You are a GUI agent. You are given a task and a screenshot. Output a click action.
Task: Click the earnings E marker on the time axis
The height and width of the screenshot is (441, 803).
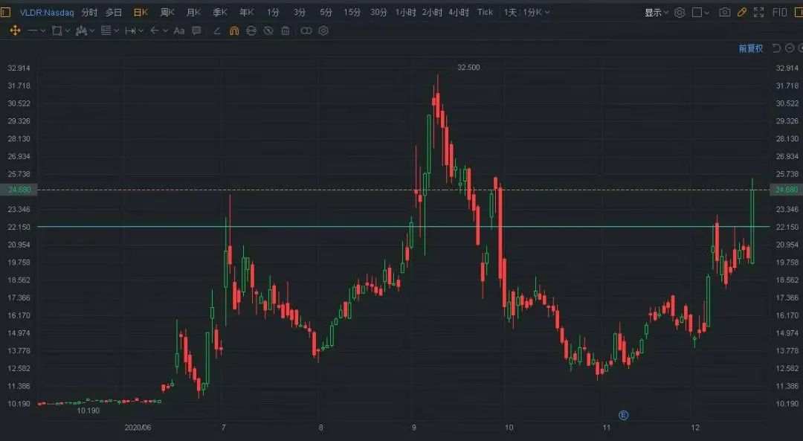coord(623,415)
